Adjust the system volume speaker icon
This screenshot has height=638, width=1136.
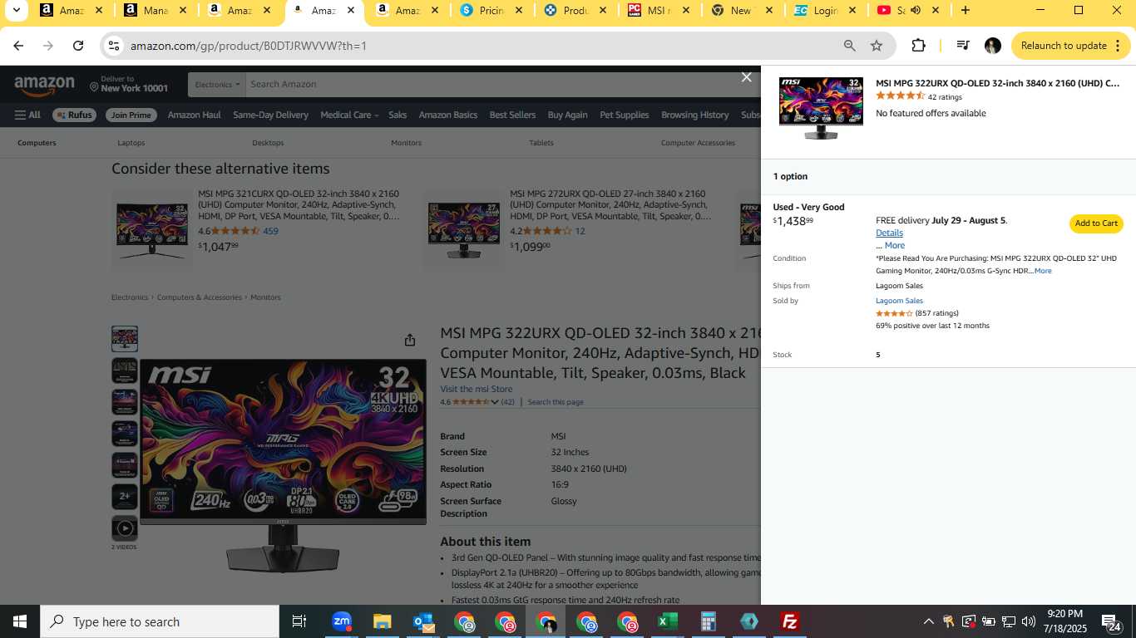coord(1029,621)
